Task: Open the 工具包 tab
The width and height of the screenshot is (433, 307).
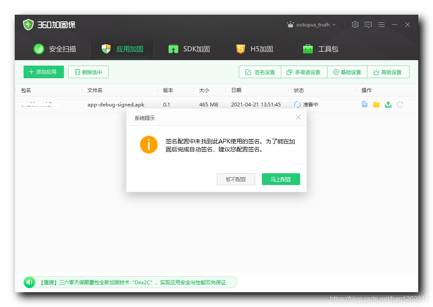Action: point(321,49)
